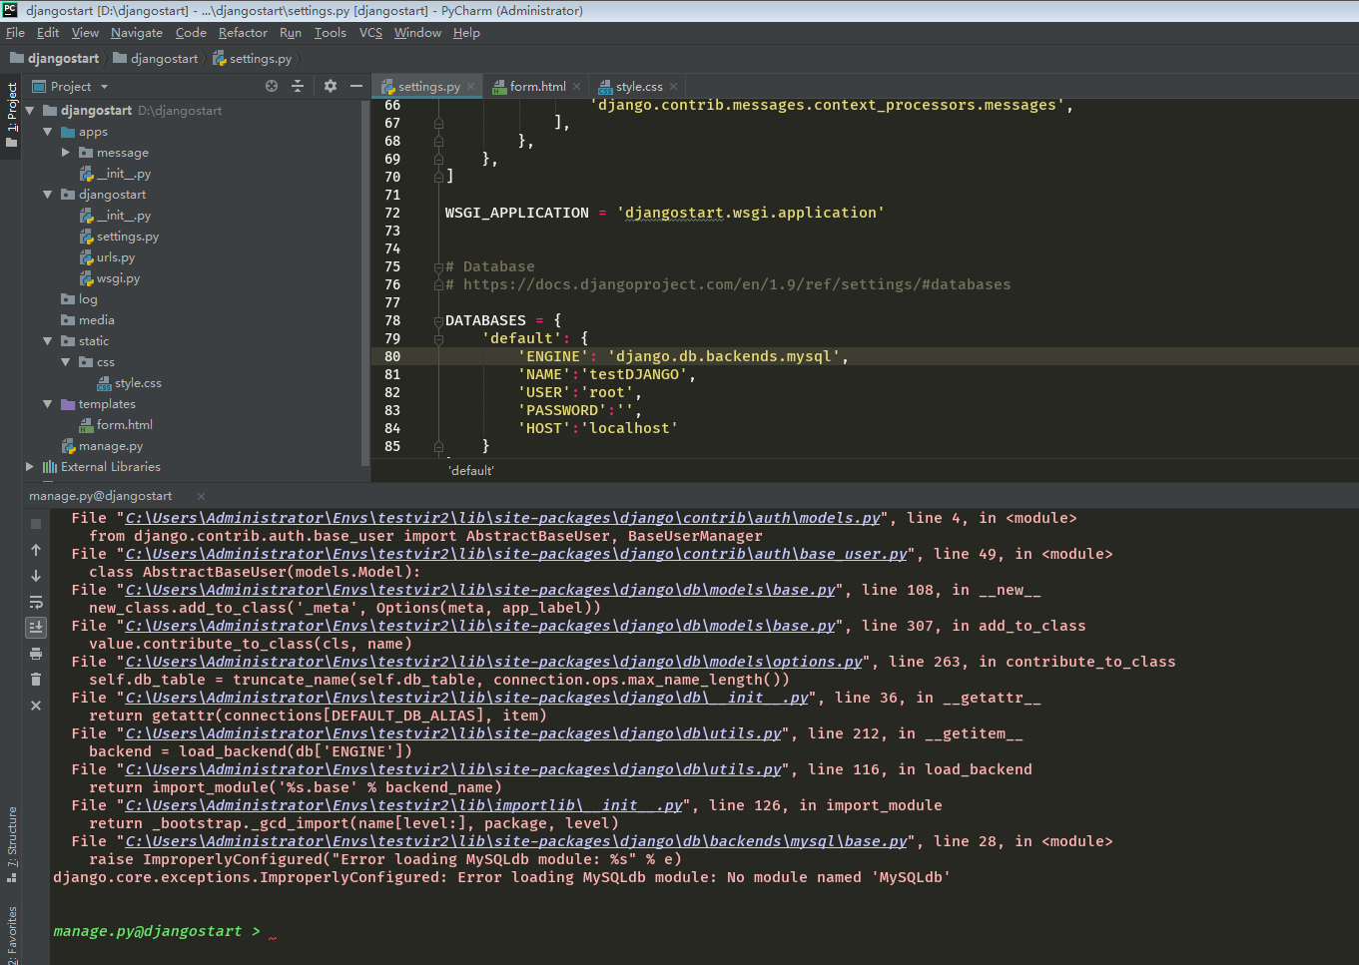
Task: Collapse all nodes in Project panel
Action: coord(298,87)
